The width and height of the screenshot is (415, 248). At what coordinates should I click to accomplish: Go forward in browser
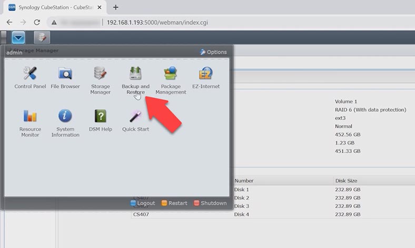tap(23, 23)
